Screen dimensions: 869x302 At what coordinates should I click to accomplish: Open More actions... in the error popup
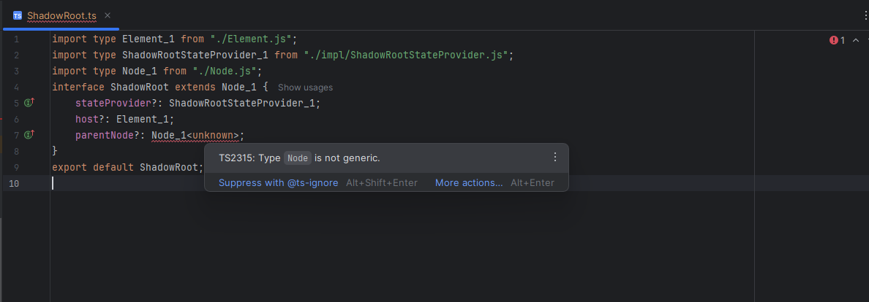[x=469, y=182]
